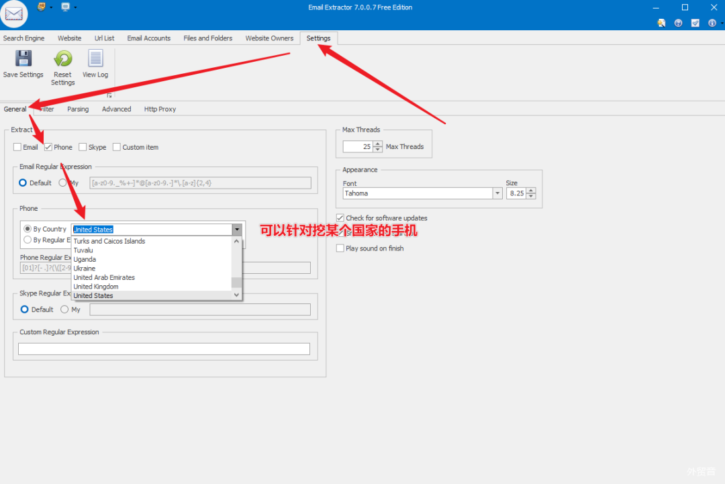Open the monitor icon dropdown arrow
This screenshot has height=484, width=725.
pyautogui.click(x=75, y=7)
